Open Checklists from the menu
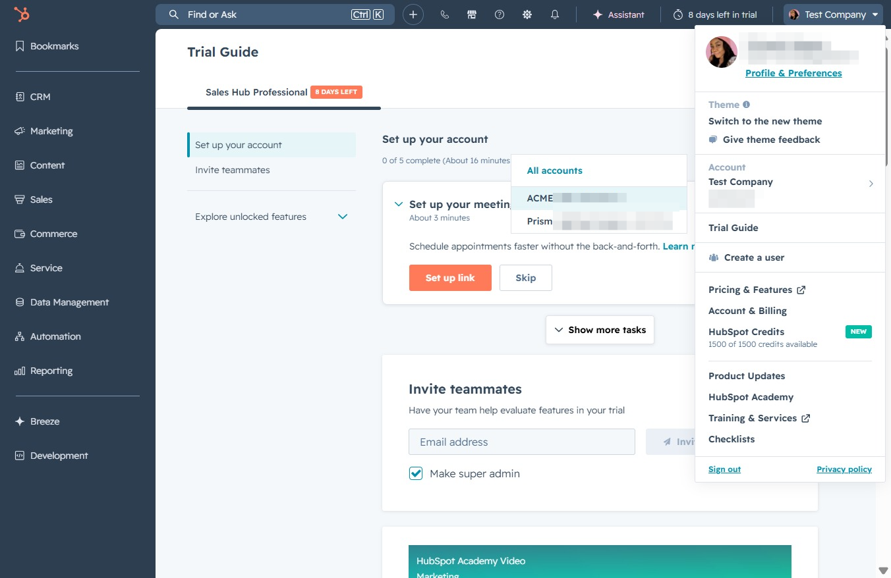Screen dimensions: 891x578 [732, 439]
